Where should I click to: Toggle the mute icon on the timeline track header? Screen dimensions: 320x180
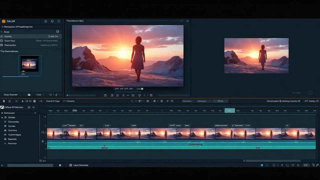click(42, 141)
